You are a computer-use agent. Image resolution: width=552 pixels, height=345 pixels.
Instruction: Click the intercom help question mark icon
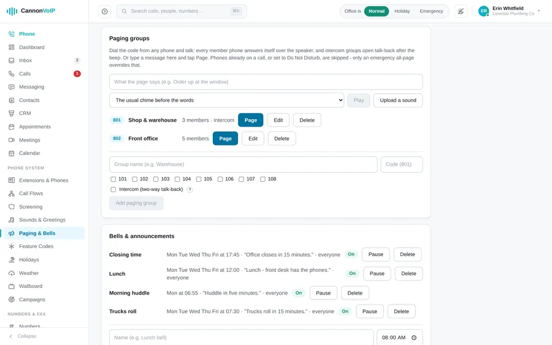(x=190, y=190)
